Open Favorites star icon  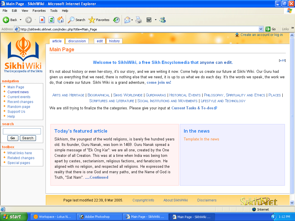pyautogui.click(x=92, y=20)
